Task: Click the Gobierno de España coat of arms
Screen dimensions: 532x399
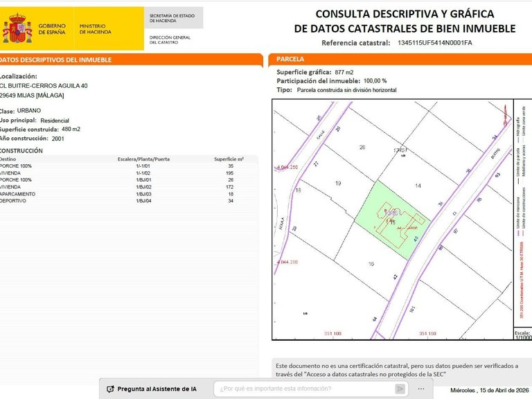Action: click(17, 28)
